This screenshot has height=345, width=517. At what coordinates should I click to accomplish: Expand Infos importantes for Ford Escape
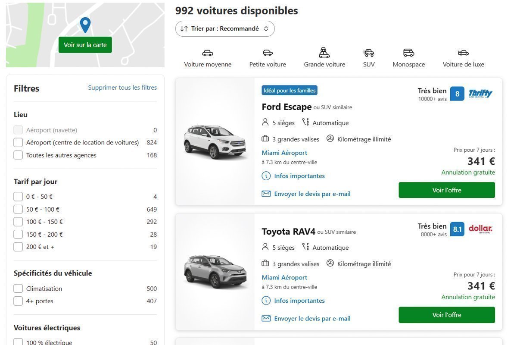tap(299, 176)
